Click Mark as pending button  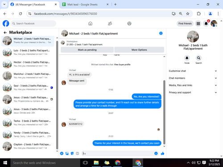coord(87,50)
